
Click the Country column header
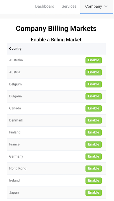coord(15,49)
